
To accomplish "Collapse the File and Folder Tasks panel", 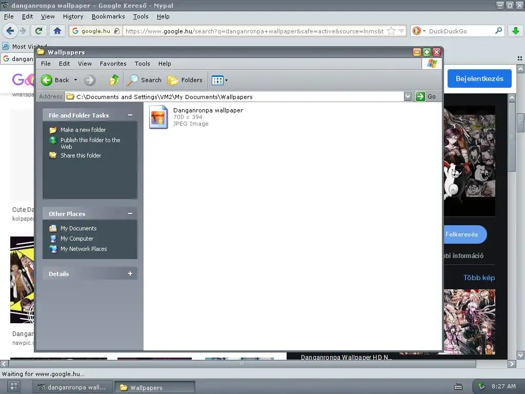I will click(x=130, y=115).
